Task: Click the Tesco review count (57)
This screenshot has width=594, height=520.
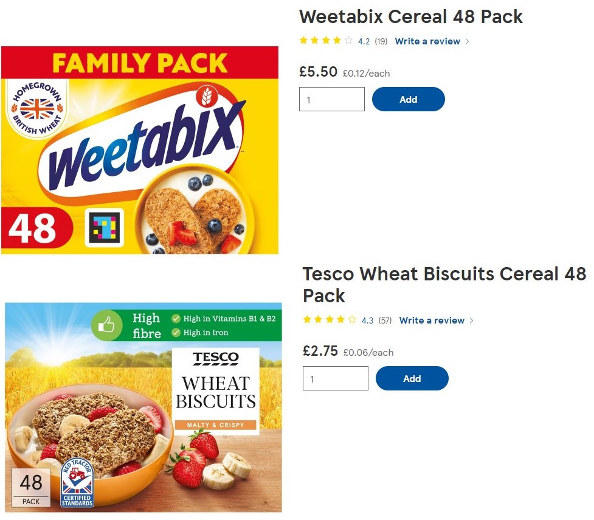Action: point(385,321)
